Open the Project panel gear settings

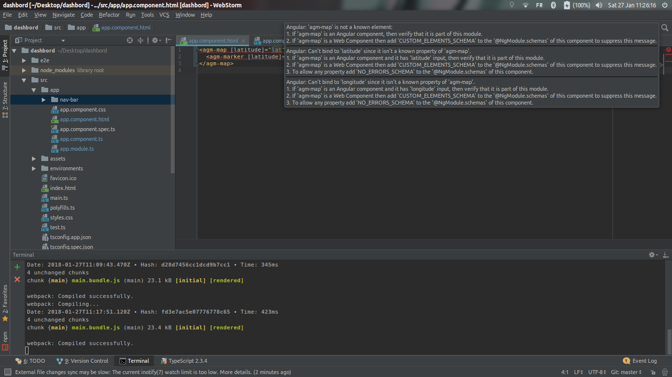point(155,40)
